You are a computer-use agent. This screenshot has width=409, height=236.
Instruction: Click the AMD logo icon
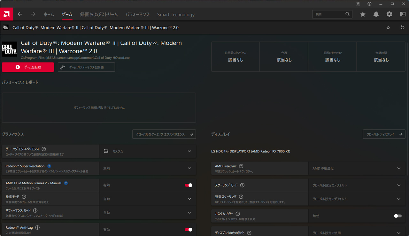pos(6,14)
